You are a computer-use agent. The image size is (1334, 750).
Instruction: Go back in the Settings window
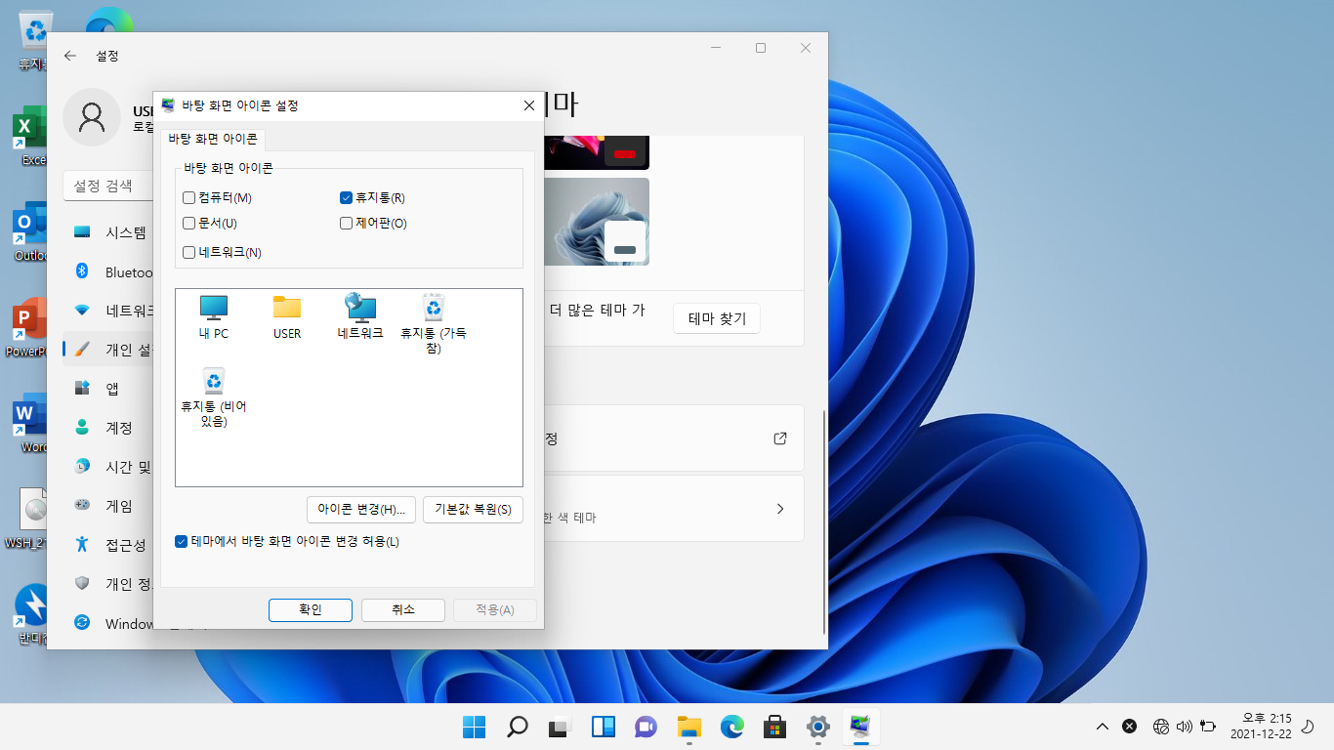(x=70, y=56)
